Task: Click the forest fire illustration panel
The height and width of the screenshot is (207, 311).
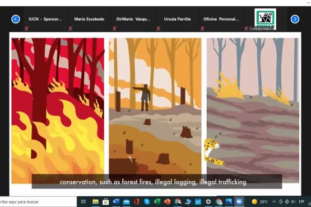Action: click(x=58, y=111)
